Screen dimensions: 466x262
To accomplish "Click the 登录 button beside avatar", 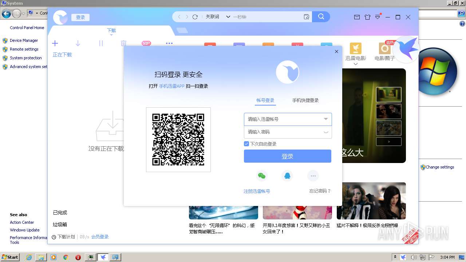I will click(x=80, y=17).
